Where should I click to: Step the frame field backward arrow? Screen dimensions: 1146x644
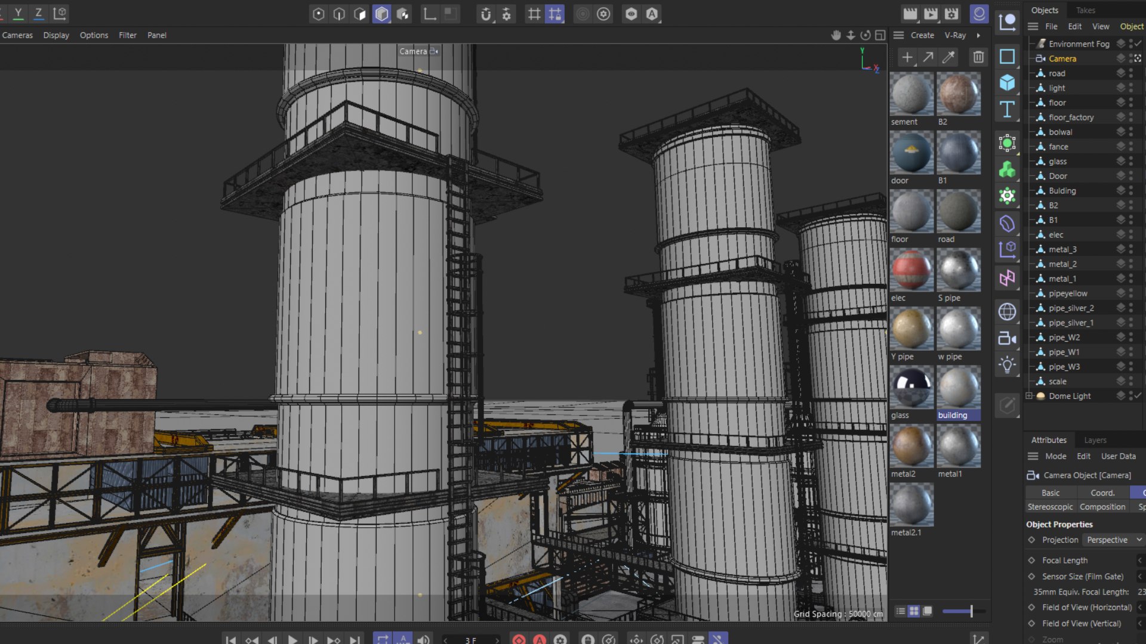pos(445,640)
